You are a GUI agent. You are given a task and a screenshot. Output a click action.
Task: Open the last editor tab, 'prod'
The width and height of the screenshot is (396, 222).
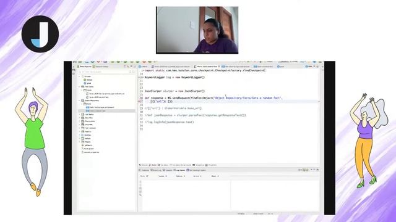click(280, 67)
